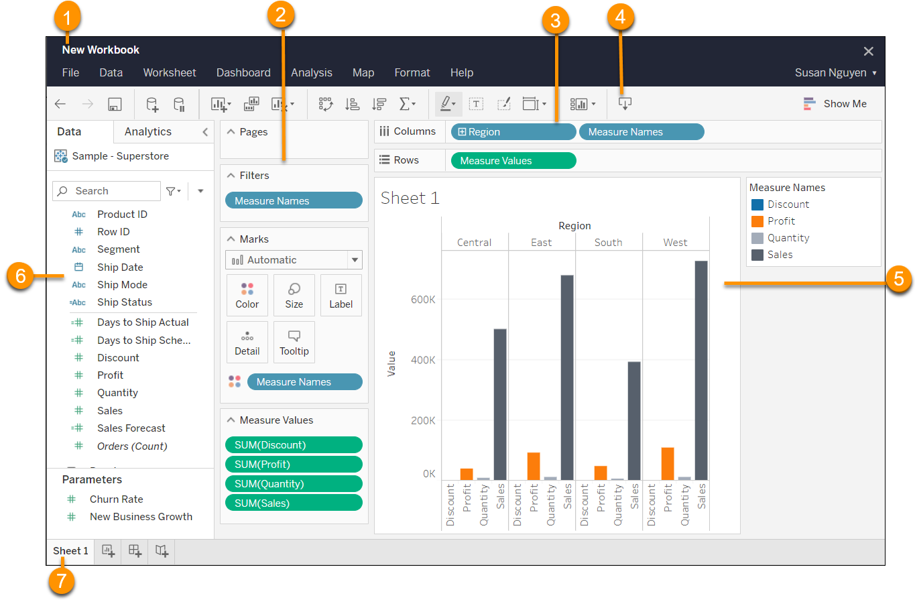Image resolution: width=915 pixels, height=608 pixels.
Task: Collapse the Filters card chevron
Action: coord(231,176)
